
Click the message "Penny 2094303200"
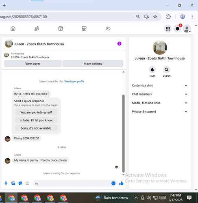26,138
